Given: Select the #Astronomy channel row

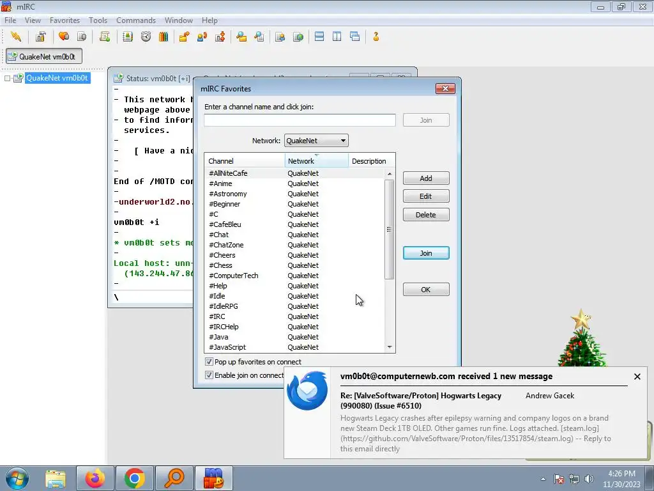Looking at the screenshot, I should coord(295,194).
